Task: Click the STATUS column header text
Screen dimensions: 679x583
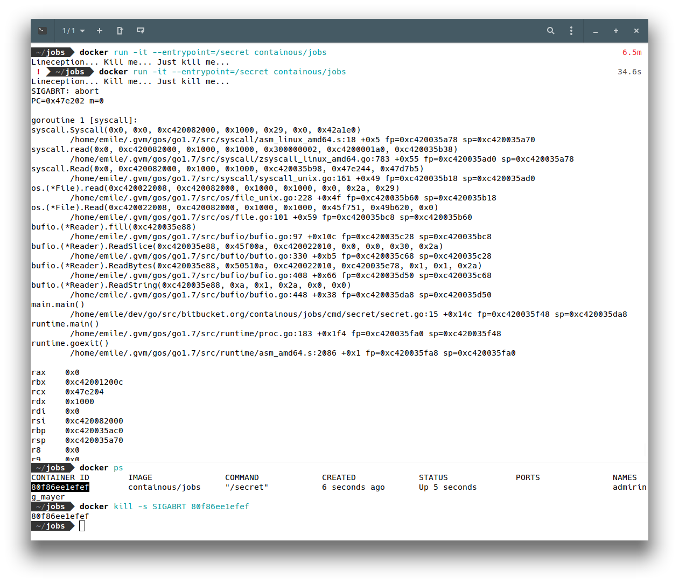Action: 433,477
